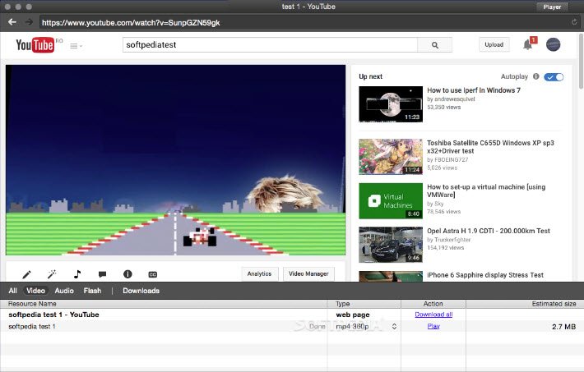The height and width of the screenshot is (372, 584).
Task: Click the video player frame
Action: [175, 160]
